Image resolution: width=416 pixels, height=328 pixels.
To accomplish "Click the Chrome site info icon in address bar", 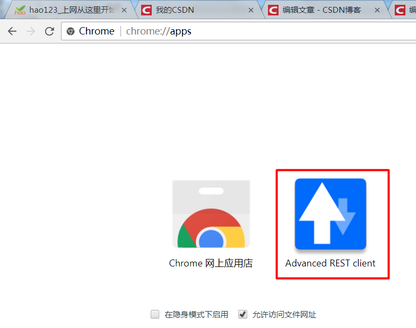I will tap(70, 31).
